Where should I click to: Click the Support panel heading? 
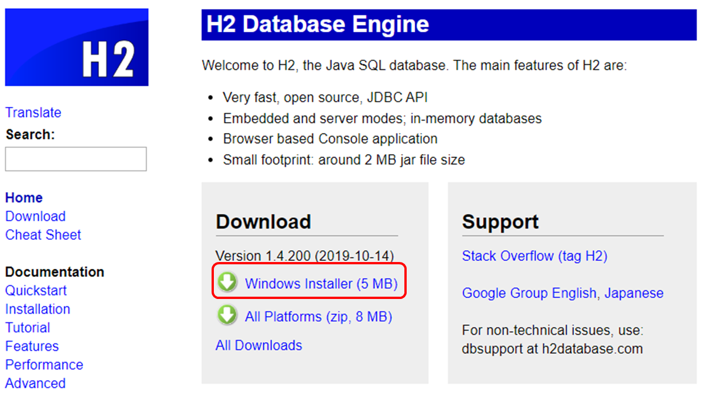tap(500, 221)
